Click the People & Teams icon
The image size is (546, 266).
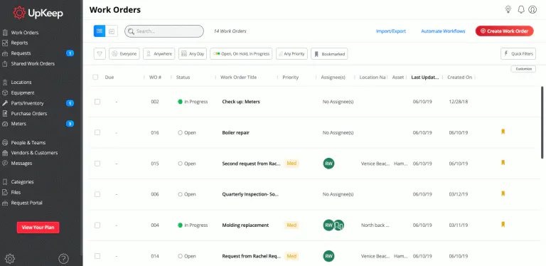[5, 142]
